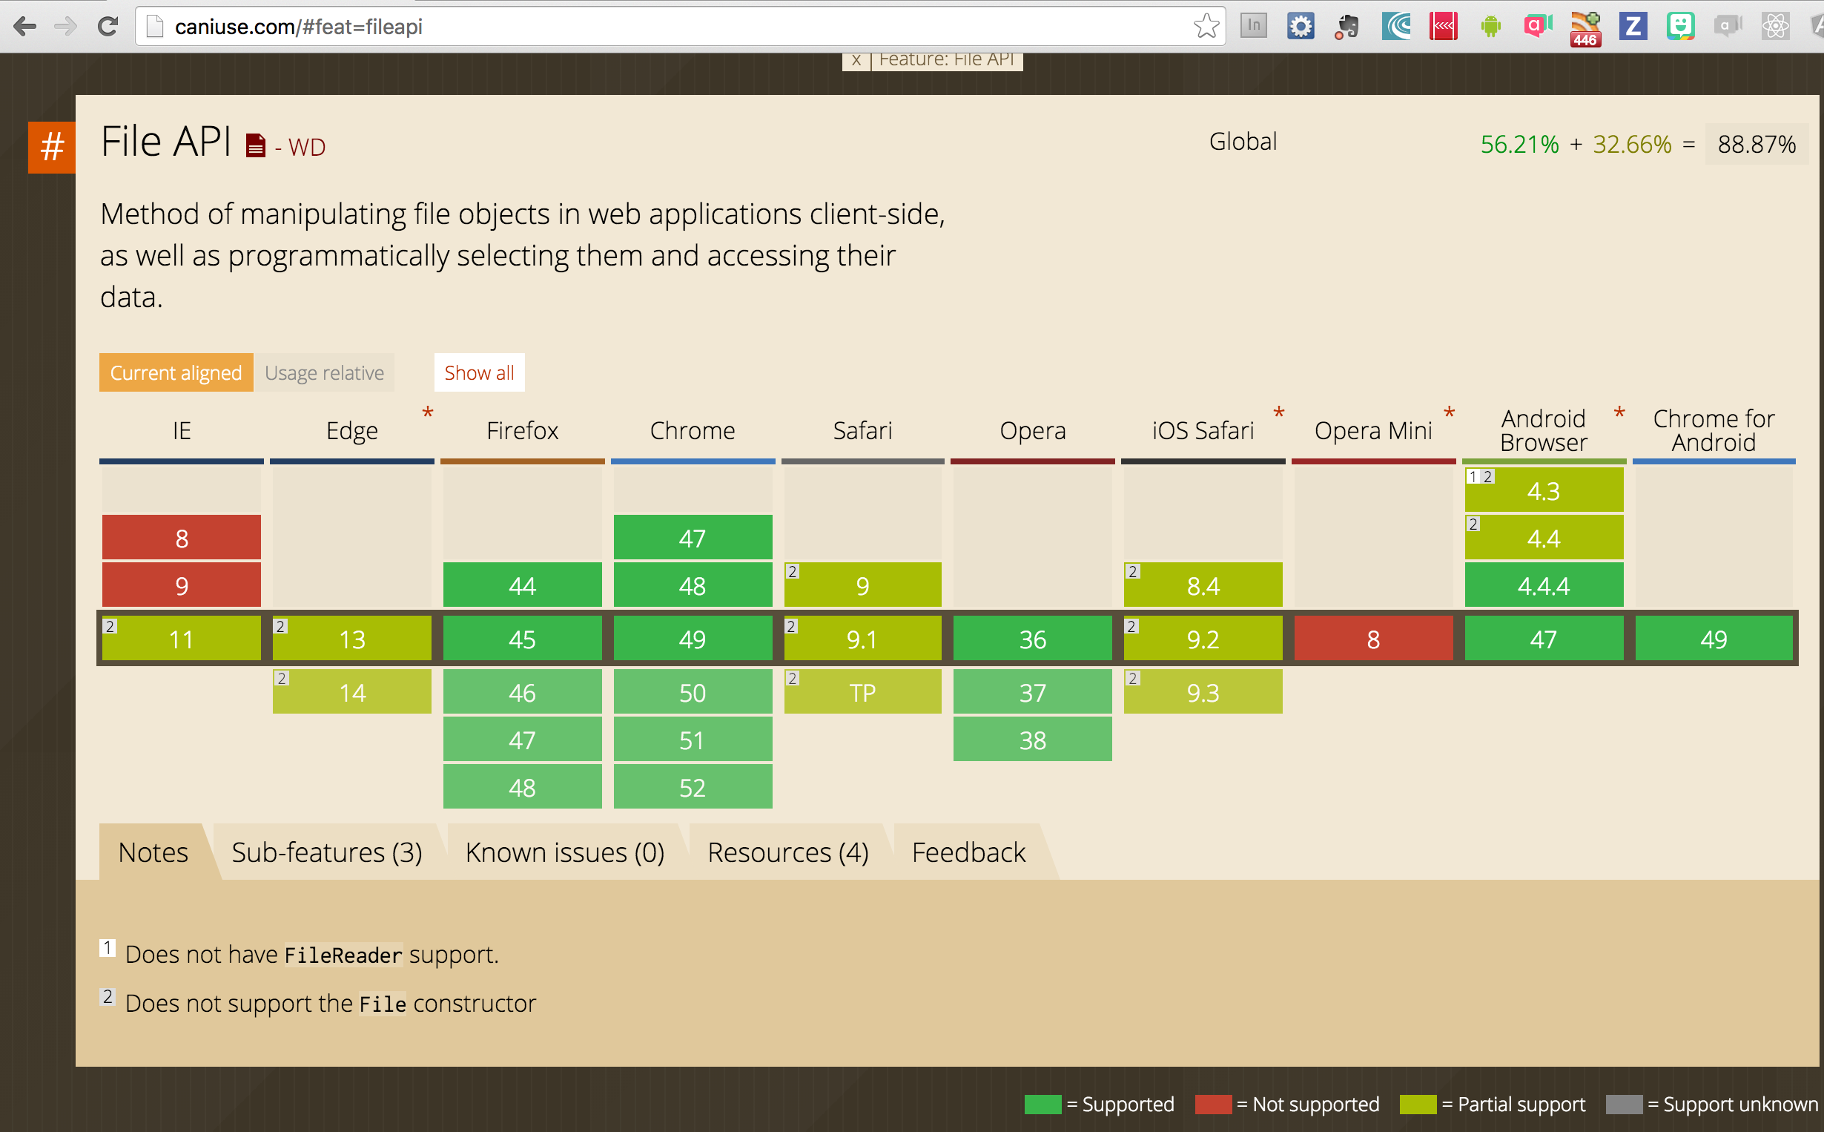
Task: Bookmark this page with the star icon
Action: point(1206,27)
